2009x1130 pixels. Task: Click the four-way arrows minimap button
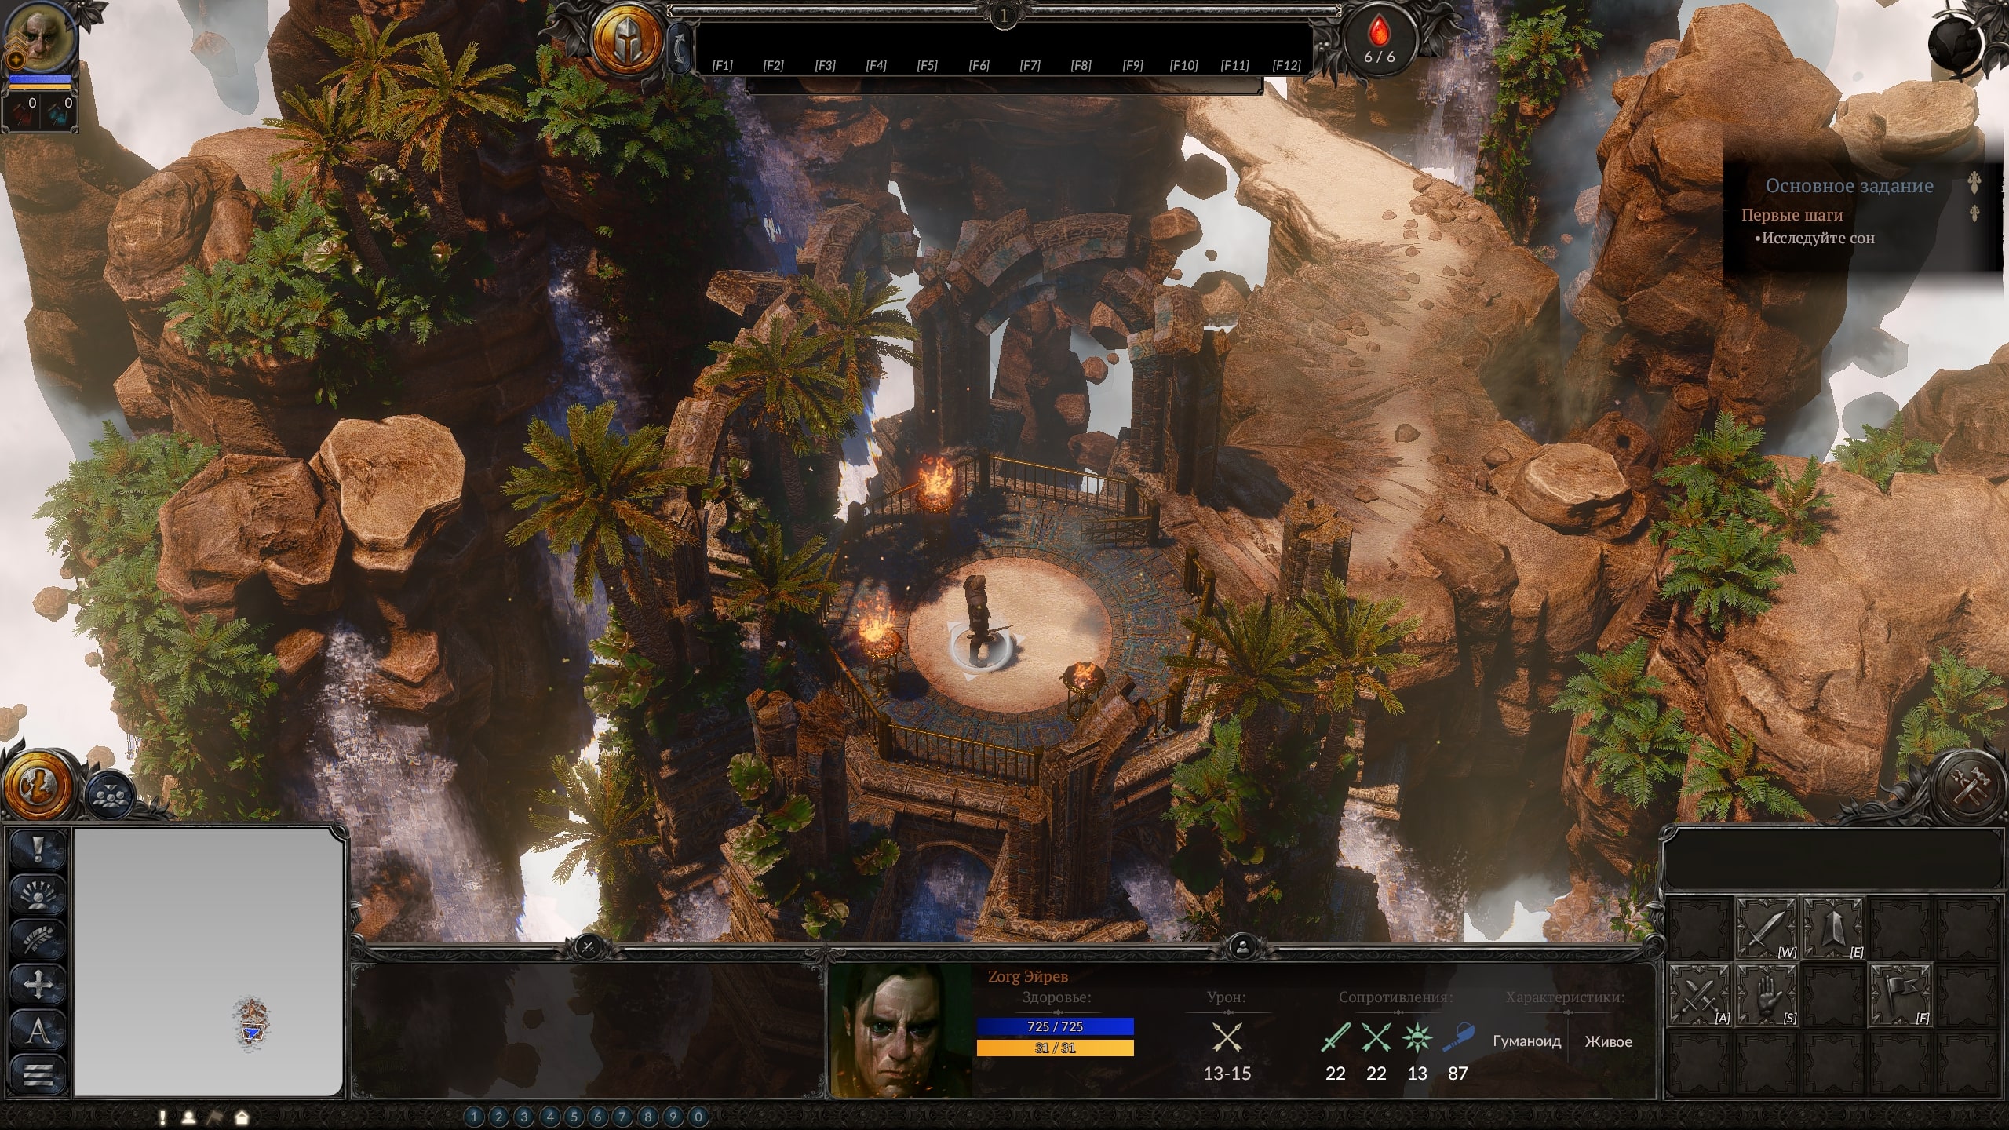pyautogui.click(x=38, y=984)
